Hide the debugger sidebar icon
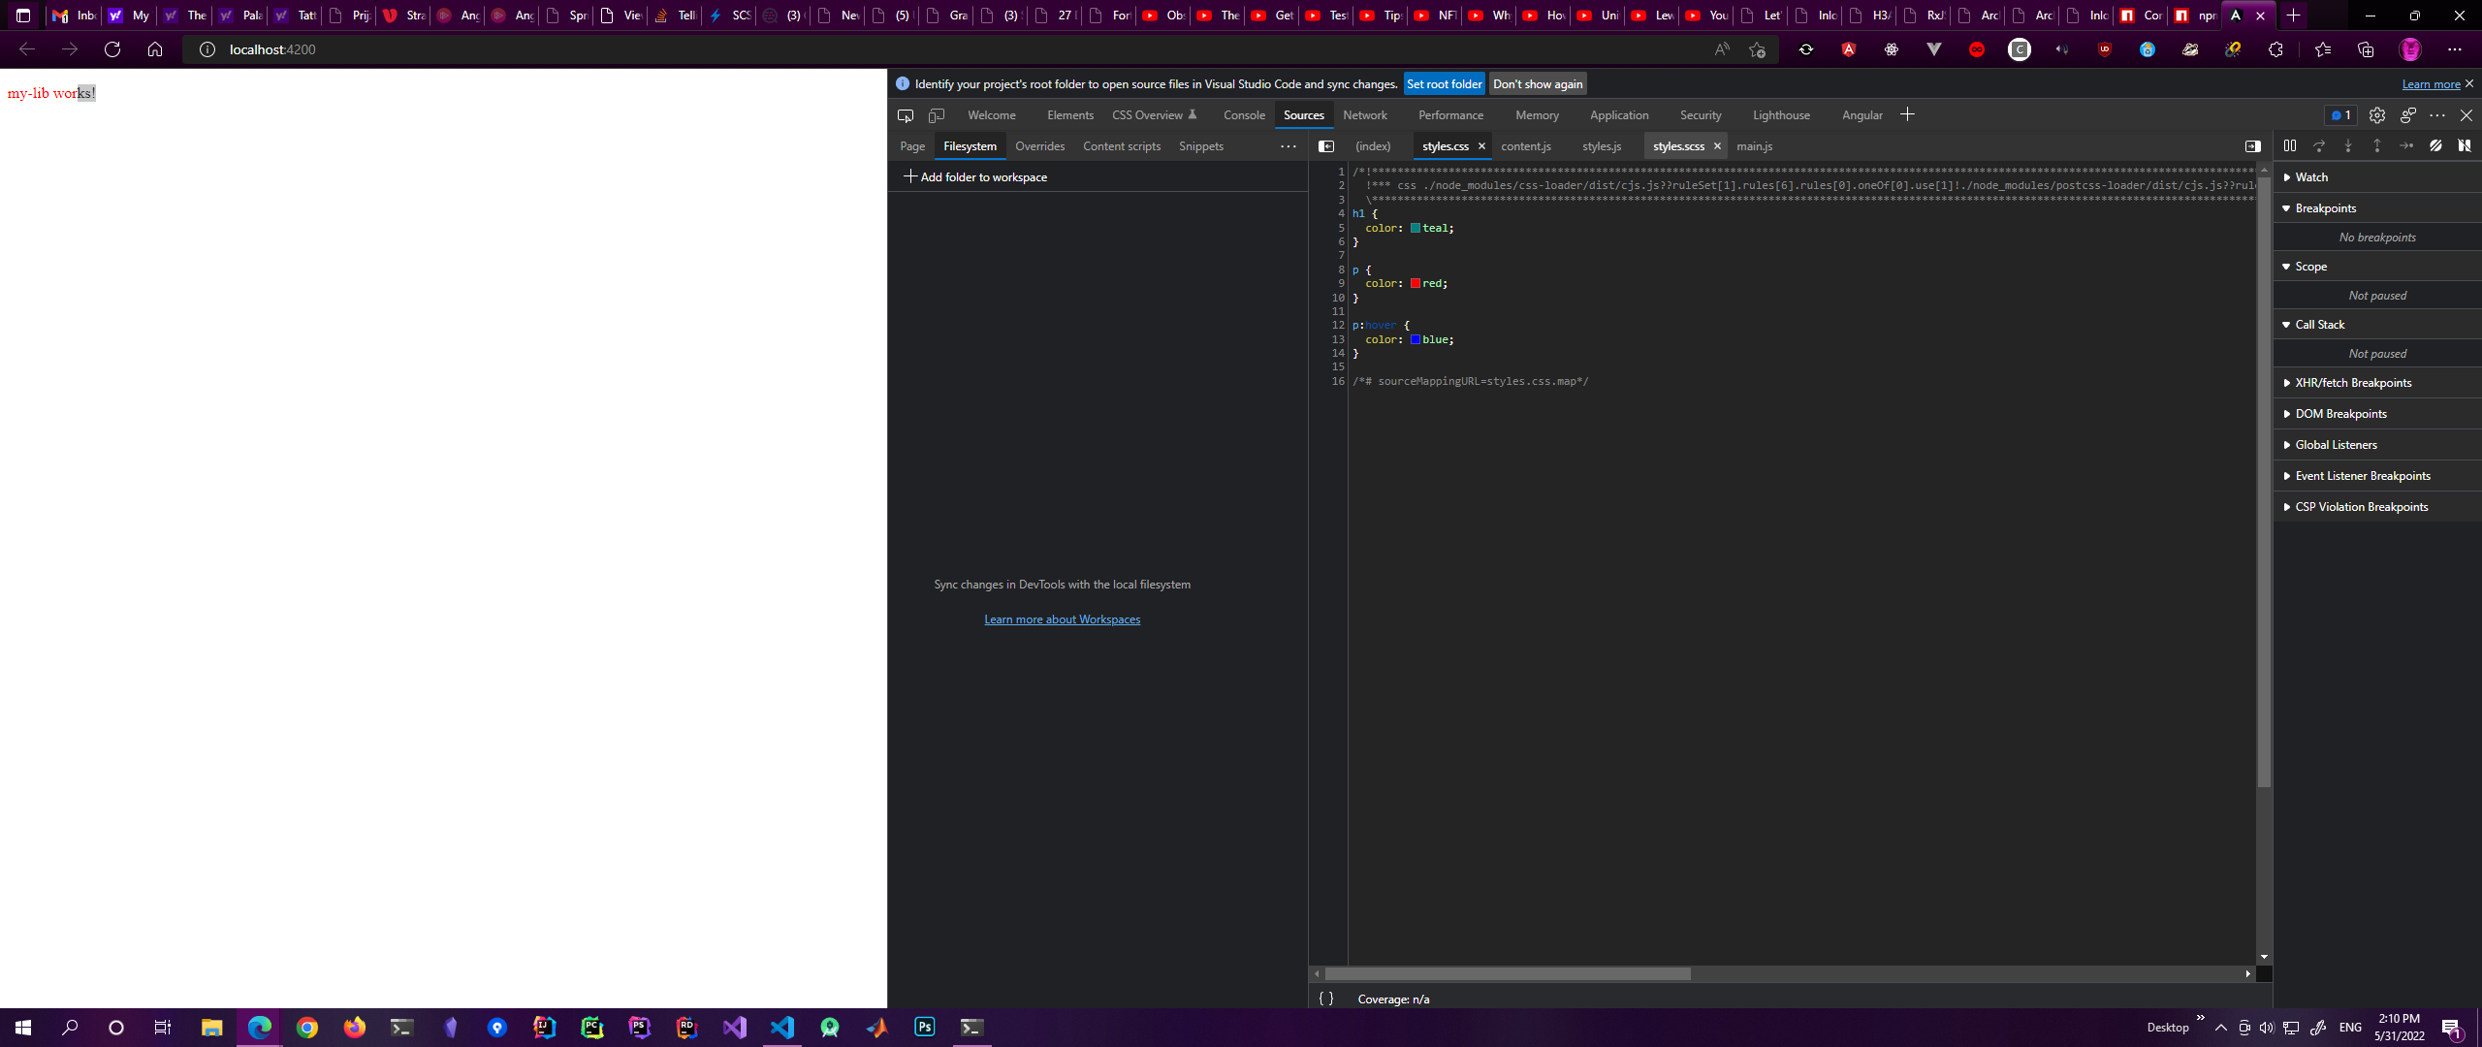2482x1047 pixels. coord(2252,146)
